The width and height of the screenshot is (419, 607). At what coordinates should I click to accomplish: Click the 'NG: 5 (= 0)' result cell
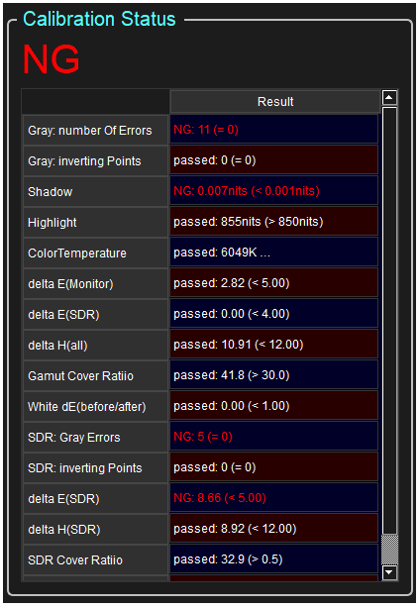click(x=273, y=437)
